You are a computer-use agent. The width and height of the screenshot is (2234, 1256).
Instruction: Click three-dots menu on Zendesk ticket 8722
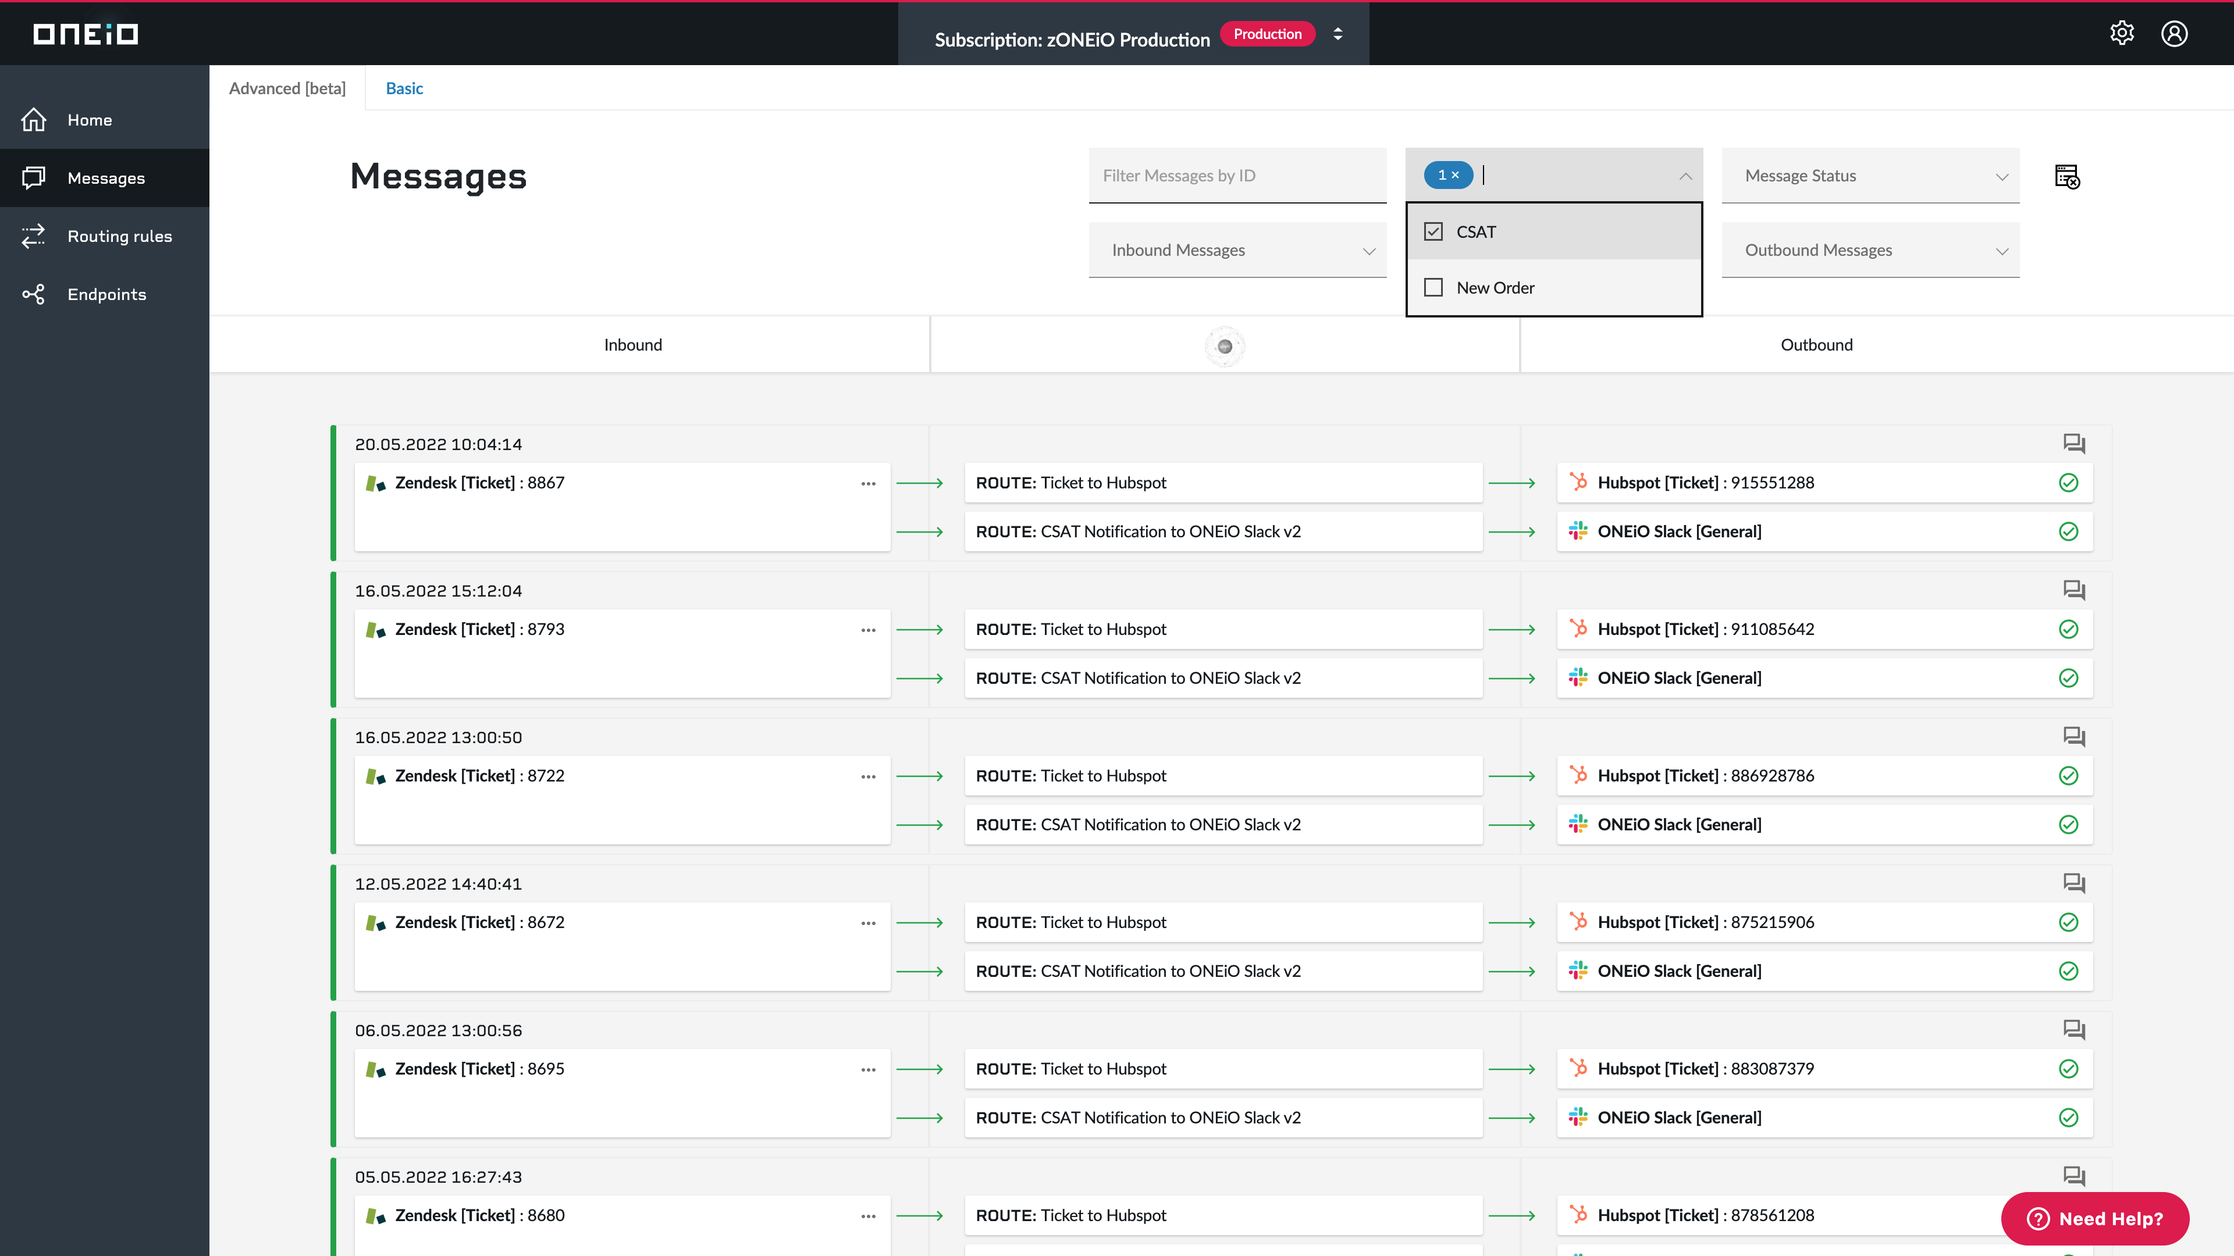868,777
